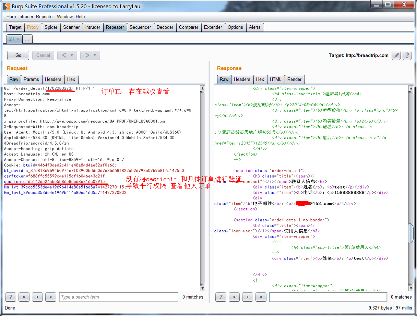Viewport: 417px width, 316px height.
Task: Click the Go button to send request
Action: coord(19,55)
